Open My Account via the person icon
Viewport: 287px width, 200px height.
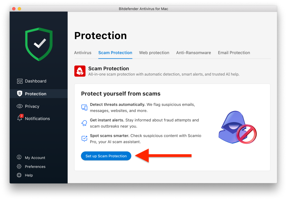[x=19, y=157]
